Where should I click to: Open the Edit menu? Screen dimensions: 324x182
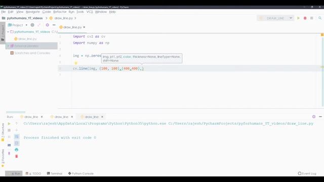pyautogui.click(x=11, y=12)
